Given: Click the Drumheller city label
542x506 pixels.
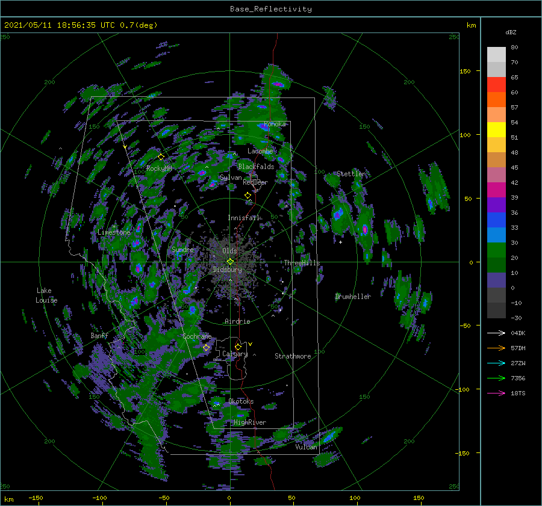Looking at the screenshot, I should pos(353,297).
